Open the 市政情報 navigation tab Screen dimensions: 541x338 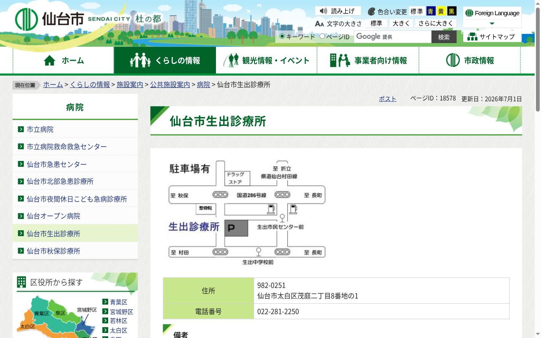pyautogui.click(x=470, y=60)
